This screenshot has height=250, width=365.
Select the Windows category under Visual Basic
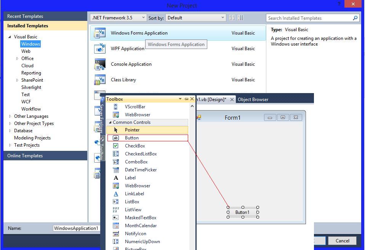click(x=31, y=44)
